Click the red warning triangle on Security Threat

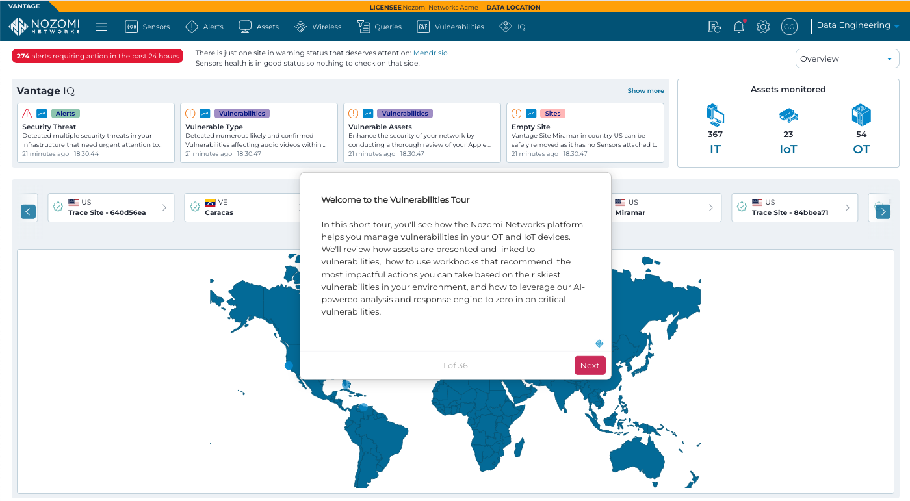tap(27, 113)
